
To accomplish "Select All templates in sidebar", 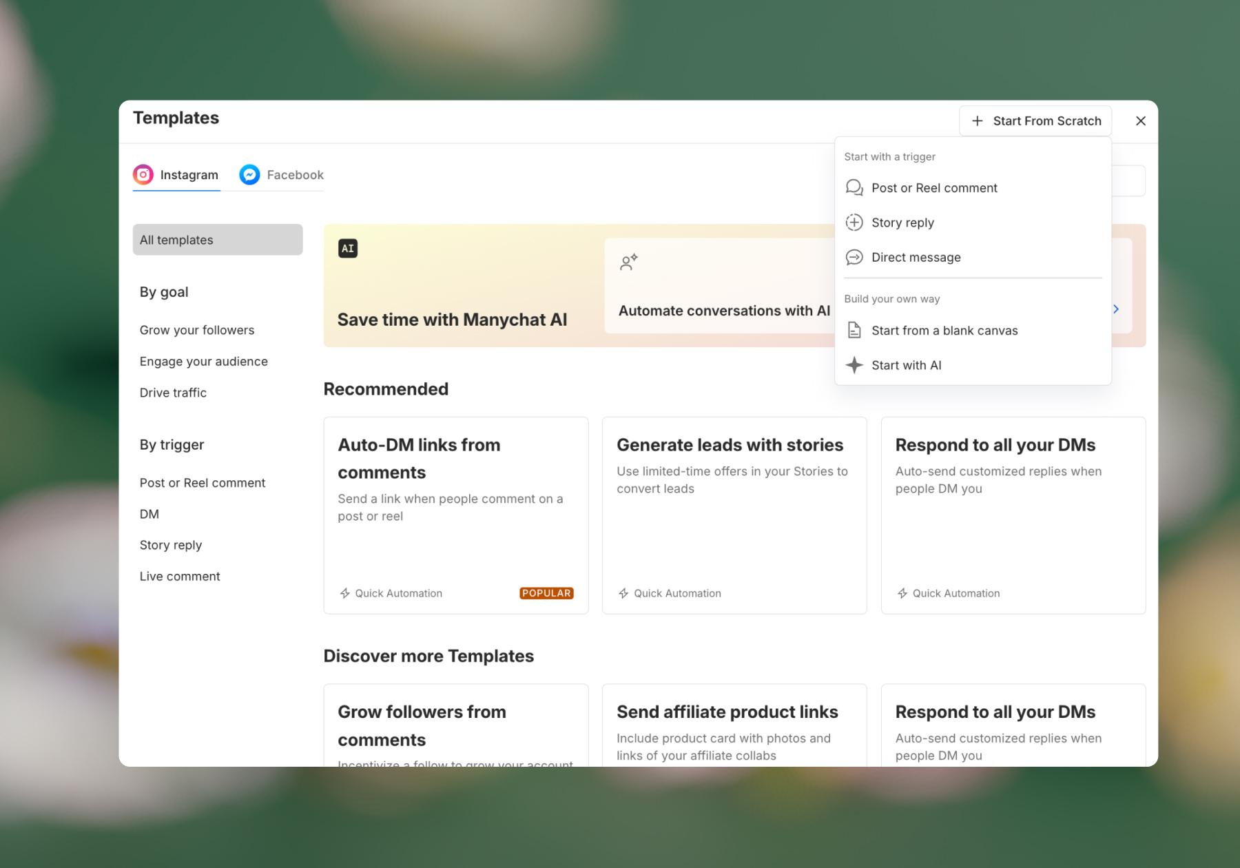I will [218, 240].
